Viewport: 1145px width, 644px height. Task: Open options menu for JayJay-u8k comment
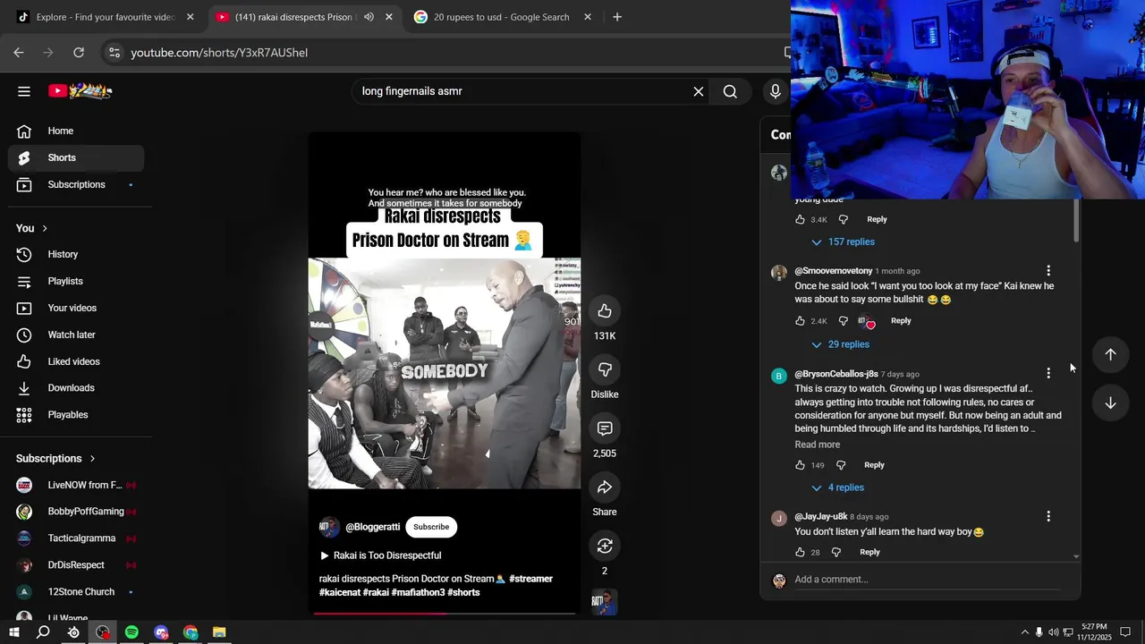coord(1048,516)
